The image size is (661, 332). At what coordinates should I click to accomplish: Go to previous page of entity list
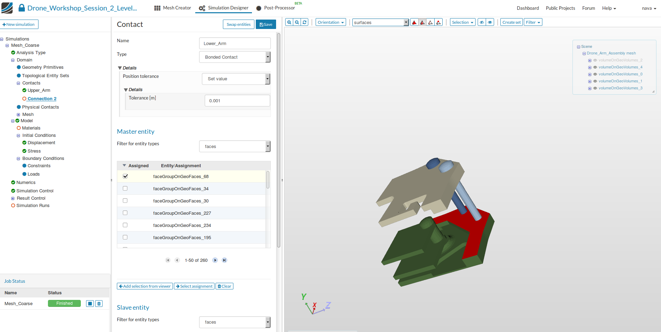tap(177, 260)
